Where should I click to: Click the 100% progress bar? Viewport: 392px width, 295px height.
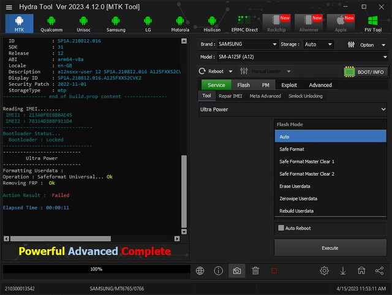96,269
